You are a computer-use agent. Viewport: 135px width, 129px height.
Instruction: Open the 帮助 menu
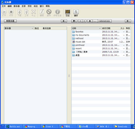click(x=48, y=6)
